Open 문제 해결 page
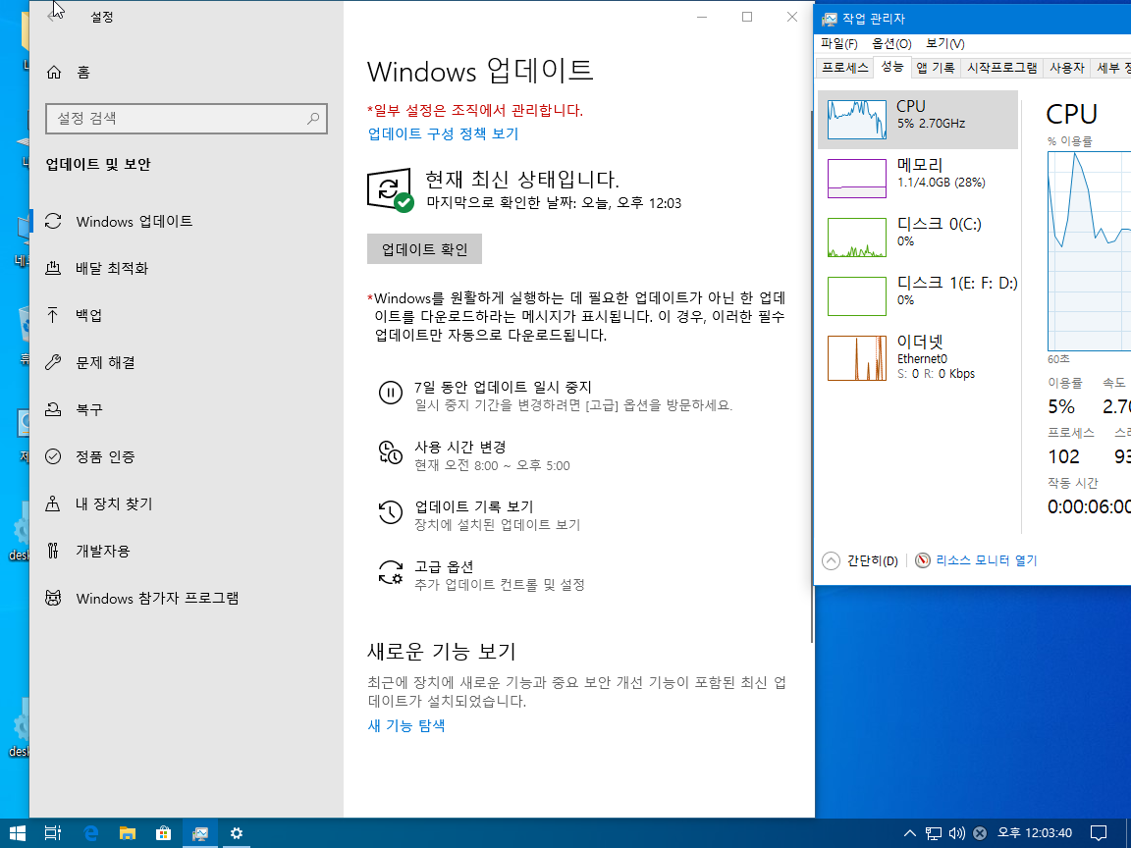This screenshot has height=848, width=1131. point(91,362)
